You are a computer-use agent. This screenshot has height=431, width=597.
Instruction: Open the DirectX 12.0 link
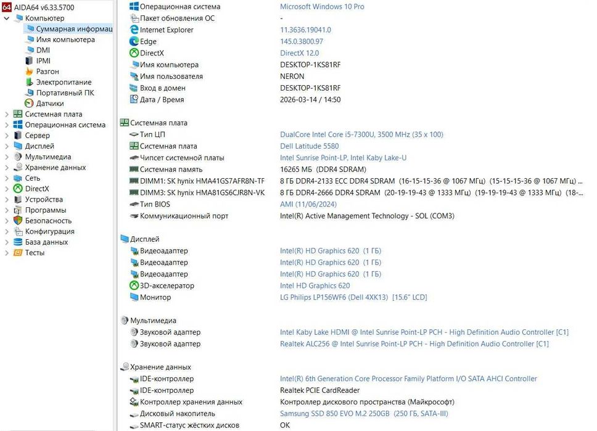click(299, 53)
